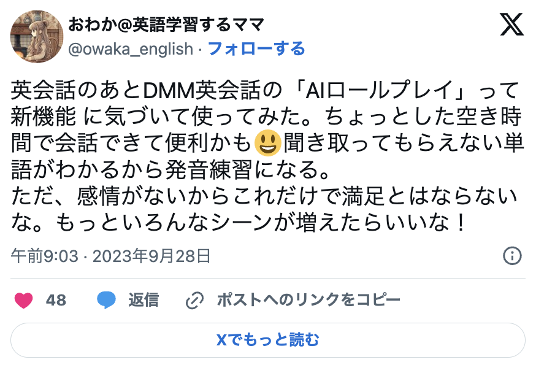Select the 返信 reply label
This screenshot has height=373, width=536.
coord(144,300)
